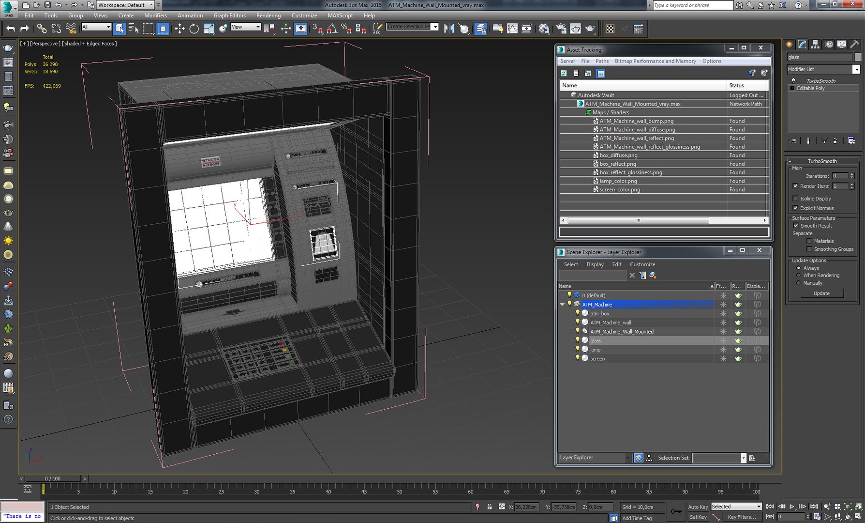Image resolution: width=865 pixels, height=523 pixels.
Task: Collapse the ATM_Machine layer tree
Action: click(562, 305)
